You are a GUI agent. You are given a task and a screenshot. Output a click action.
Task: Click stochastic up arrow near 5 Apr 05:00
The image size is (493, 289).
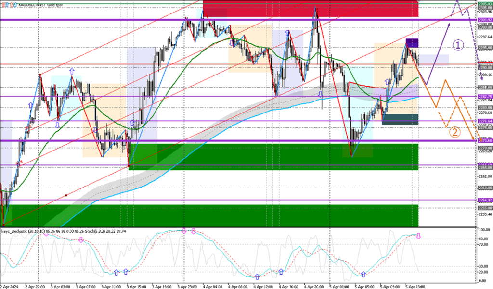click(363, 275)
